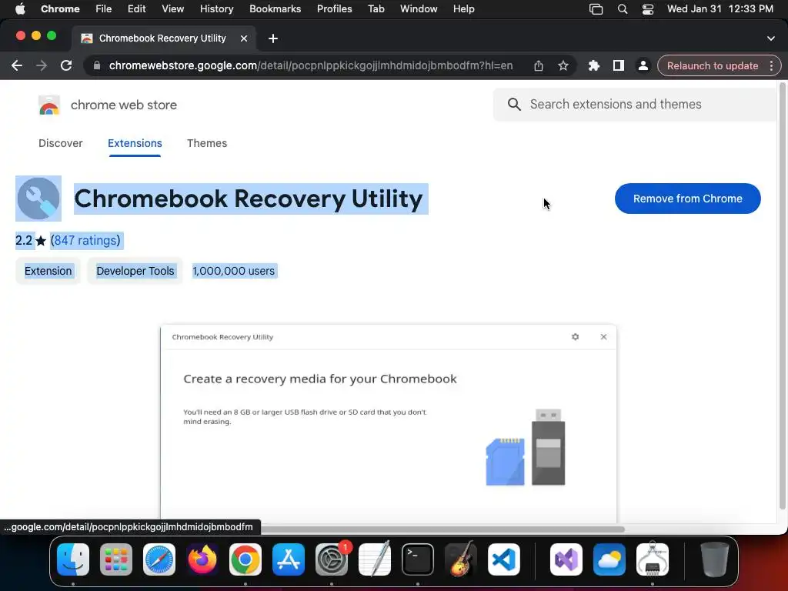Image resolution: width=788 pixels, height=591 pixels.
Task: Open a new tab with plus
Action: 273,38
